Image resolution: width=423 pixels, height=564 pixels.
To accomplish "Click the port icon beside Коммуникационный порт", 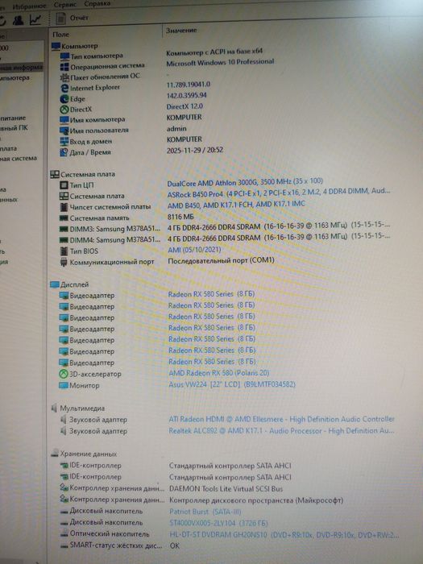I will tap(64, 262).
